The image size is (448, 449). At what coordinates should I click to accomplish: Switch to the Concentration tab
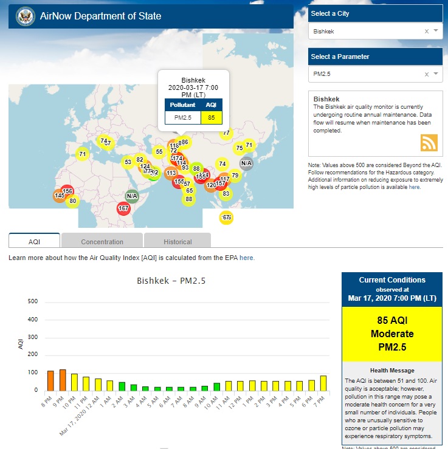tap(102, 241)
